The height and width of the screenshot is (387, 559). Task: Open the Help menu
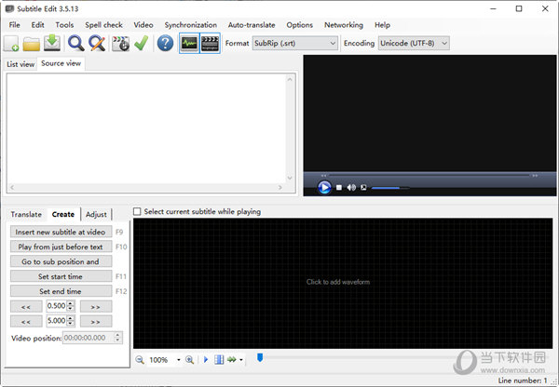click(x=382, y=25)
